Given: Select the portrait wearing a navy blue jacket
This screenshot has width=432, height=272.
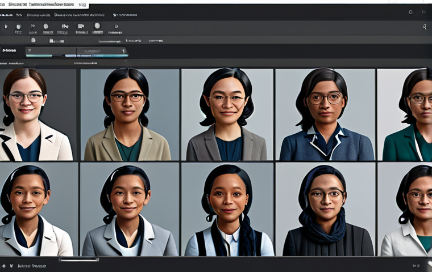Looking at the screenshot, I should [x=325, y=114].
